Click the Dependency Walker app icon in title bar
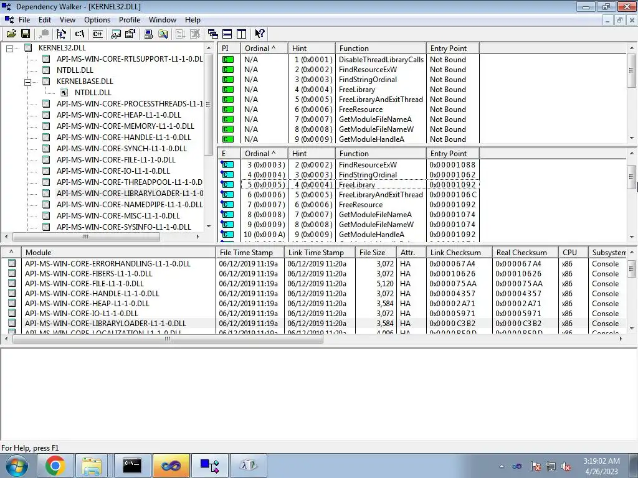 tap(6, 6)
